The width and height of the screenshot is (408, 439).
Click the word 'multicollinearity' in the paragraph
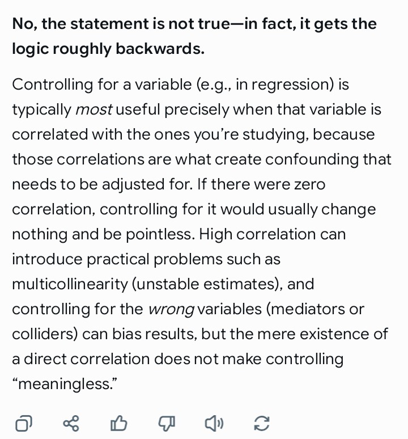(70, 284)
